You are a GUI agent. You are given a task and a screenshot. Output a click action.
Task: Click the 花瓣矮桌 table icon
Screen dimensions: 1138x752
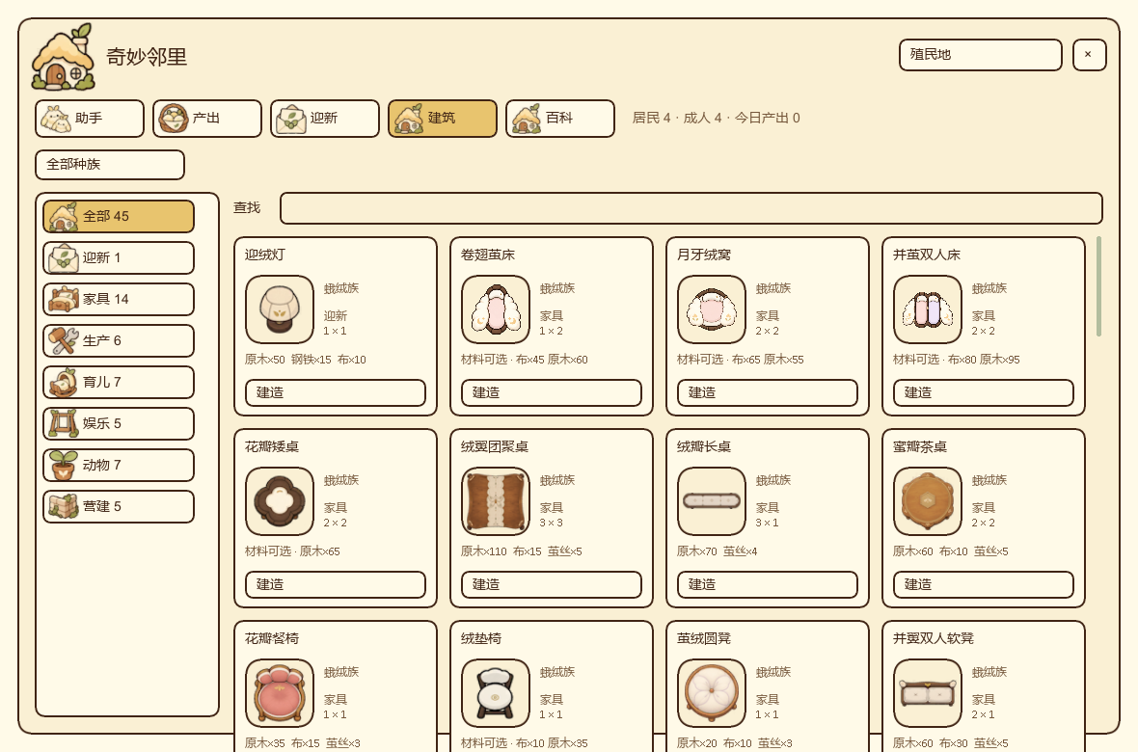tap(280, 500)
